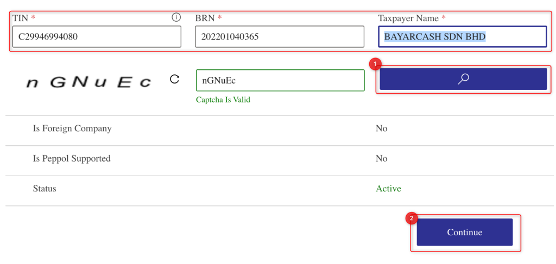Click the No value for Foreign Company
556x264 pixels.
pyautogui.click(x=382, y=128)
